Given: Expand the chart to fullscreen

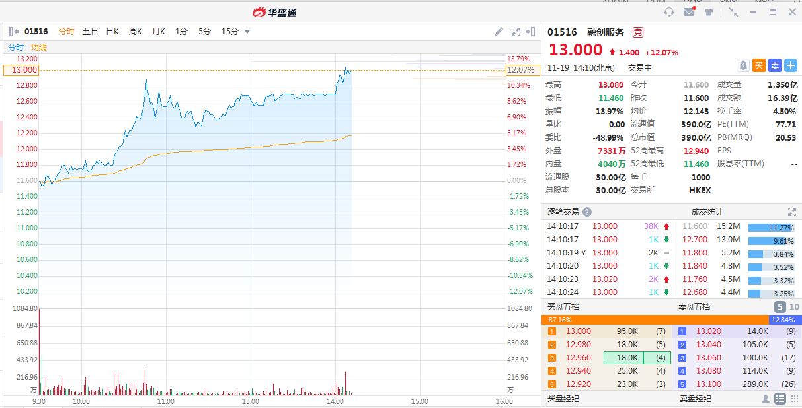Looking at the screenshot, I should pyautogui.click(x=516, y=32).
